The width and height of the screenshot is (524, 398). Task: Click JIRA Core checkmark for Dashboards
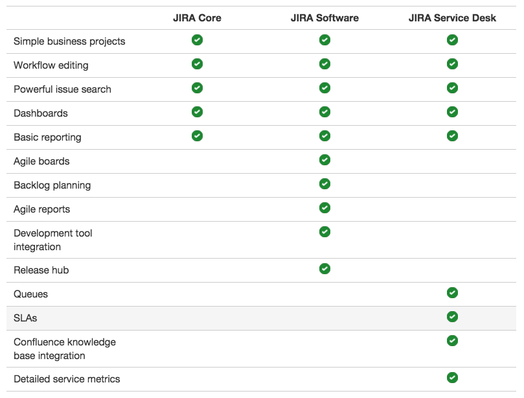coord(197,112)
